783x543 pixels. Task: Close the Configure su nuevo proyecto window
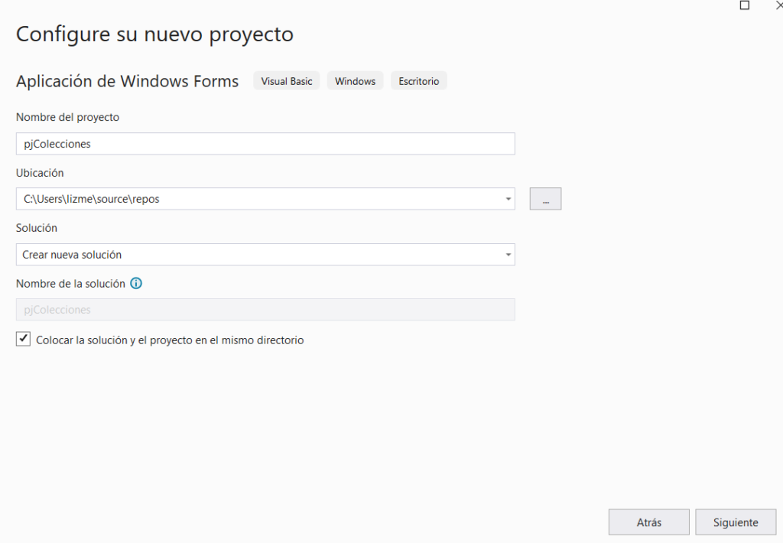point(779,5)
